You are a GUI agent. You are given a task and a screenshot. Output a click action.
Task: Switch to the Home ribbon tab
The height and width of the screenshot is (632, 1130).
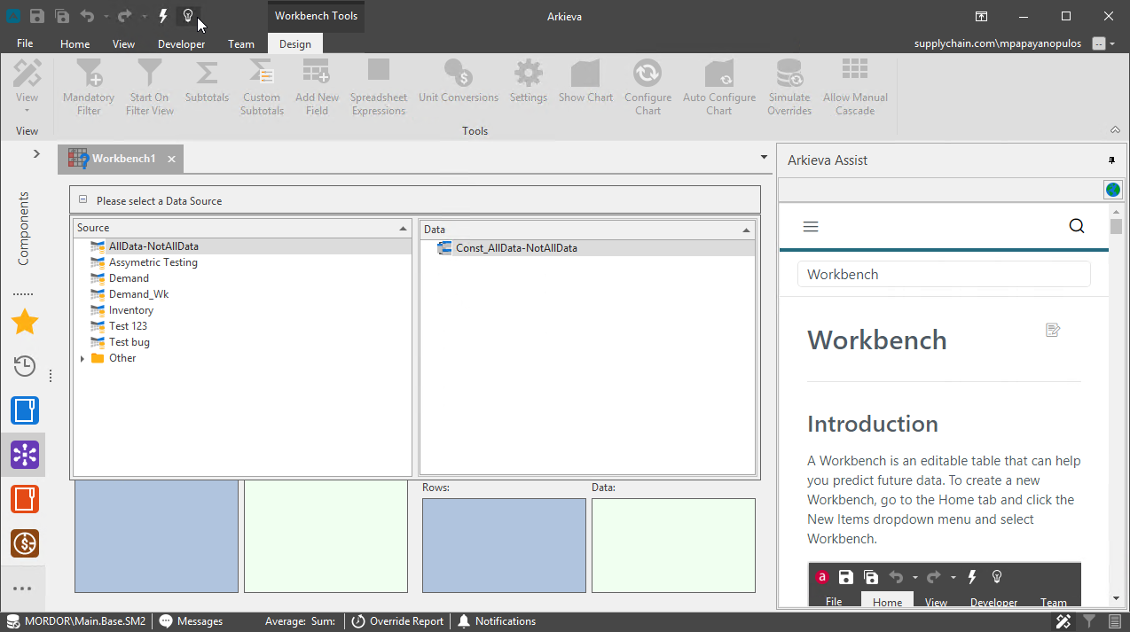(x=75, y=44)
